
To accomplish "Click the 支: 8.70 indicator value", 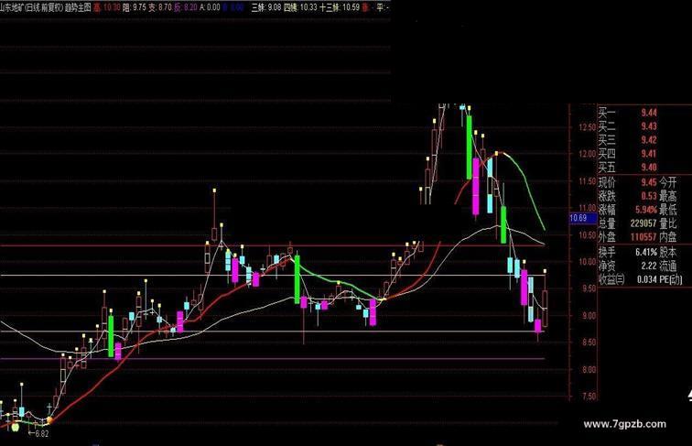I will click(160, 7).
